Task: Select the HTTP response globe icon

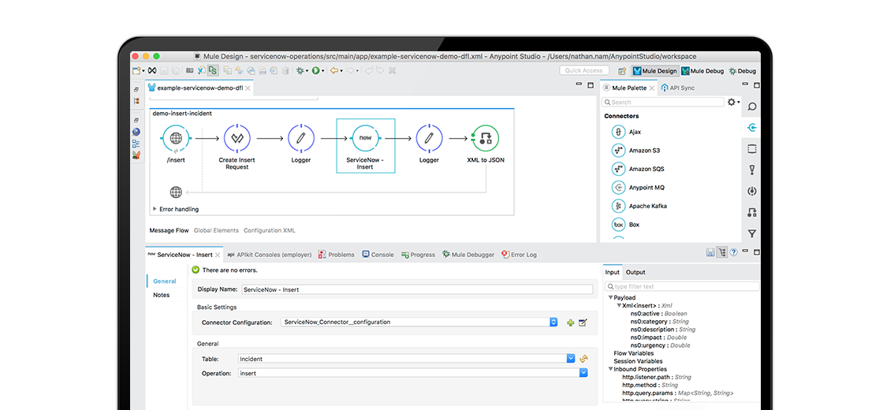Action: coord(177,192)
